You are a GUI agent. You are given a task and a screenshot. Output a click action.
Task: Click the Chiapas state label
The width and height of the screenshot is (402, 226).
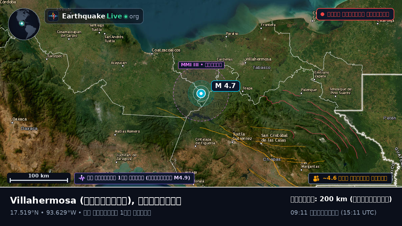pyautogui.click(x=272, y=159)
